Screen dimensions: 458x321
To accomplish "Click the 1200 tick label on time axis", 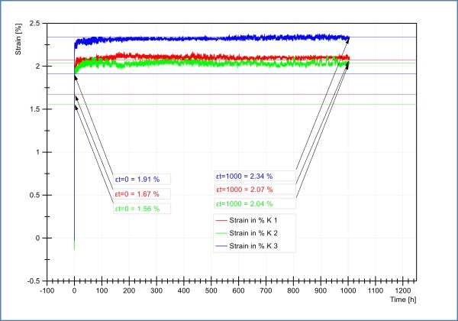I will coord(403,291).
